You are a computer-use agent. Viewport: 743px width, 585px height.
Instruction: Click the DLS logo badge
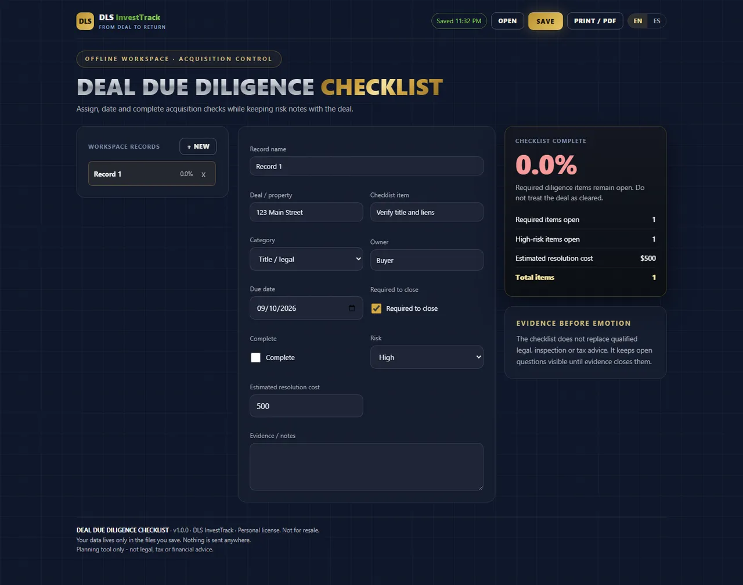(85, 21)
